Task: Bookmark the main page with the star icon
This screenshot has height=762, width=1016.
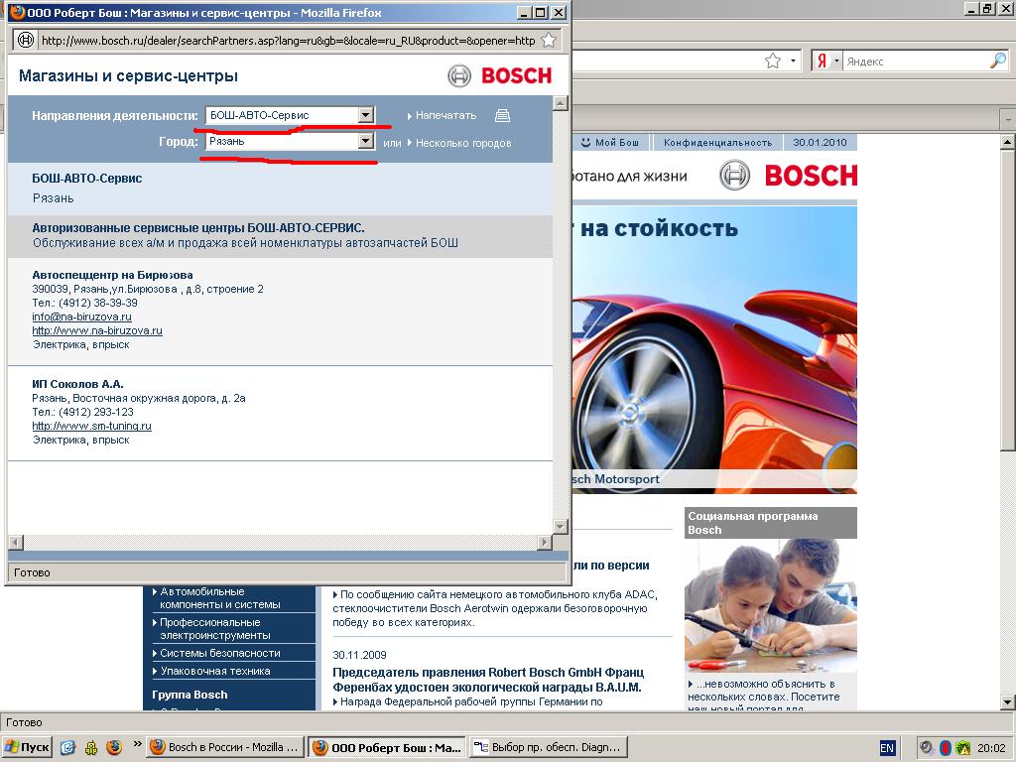Action: pos(773,62)
